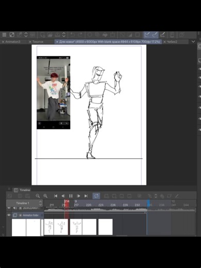
Task: Hide the Animation folder with its eye icon
Action: (x=9, y=215)
